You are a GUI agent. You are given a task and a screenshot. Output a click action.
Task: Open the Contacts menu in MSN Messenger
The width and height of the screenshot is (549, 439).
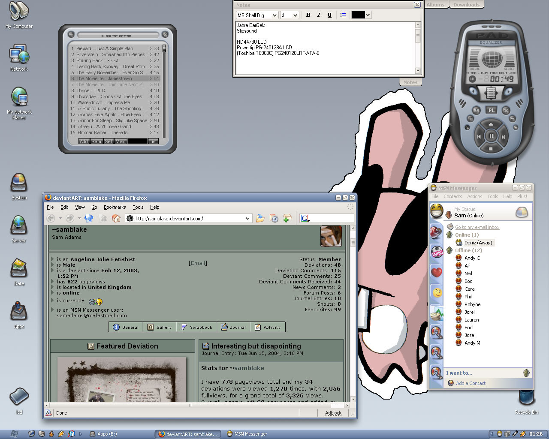click(x=452, y=196)
